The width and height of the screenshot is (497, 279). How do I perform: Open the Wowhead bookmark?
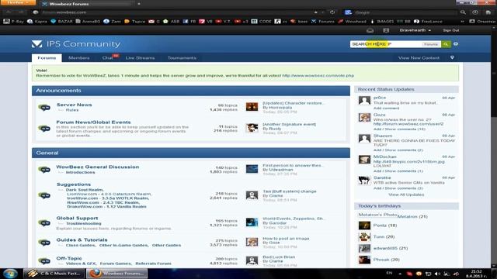pyautogui.click(x=352, y=21)
